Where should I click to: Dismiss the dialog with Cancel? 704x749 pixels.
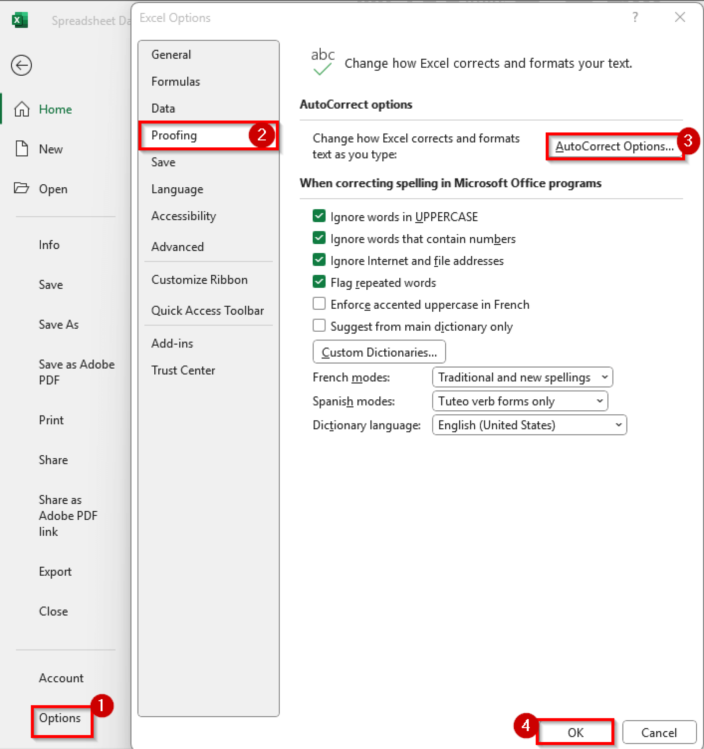point(659,732)
